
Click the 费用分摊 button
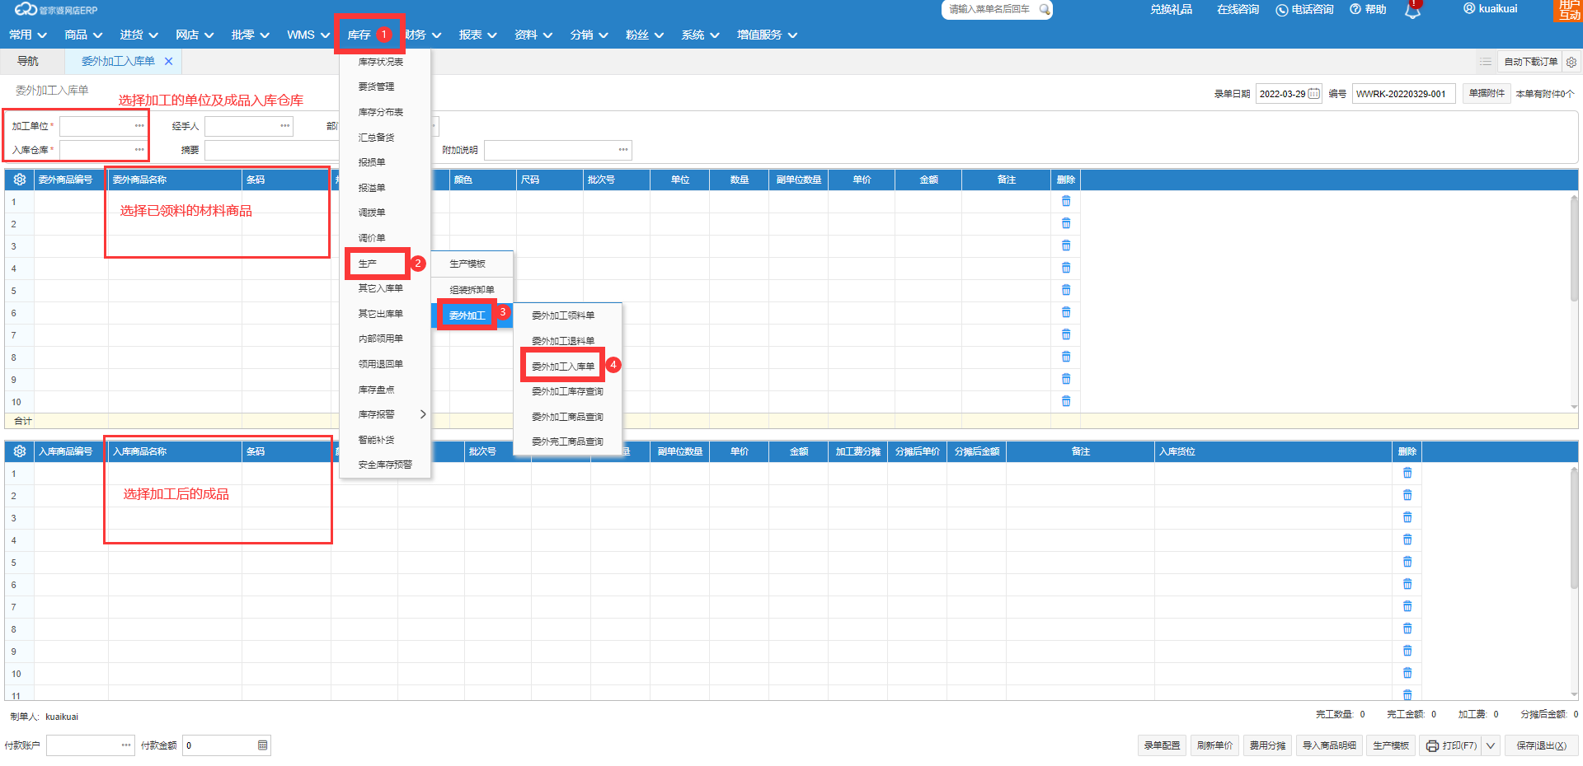(x=1267, y=745)
